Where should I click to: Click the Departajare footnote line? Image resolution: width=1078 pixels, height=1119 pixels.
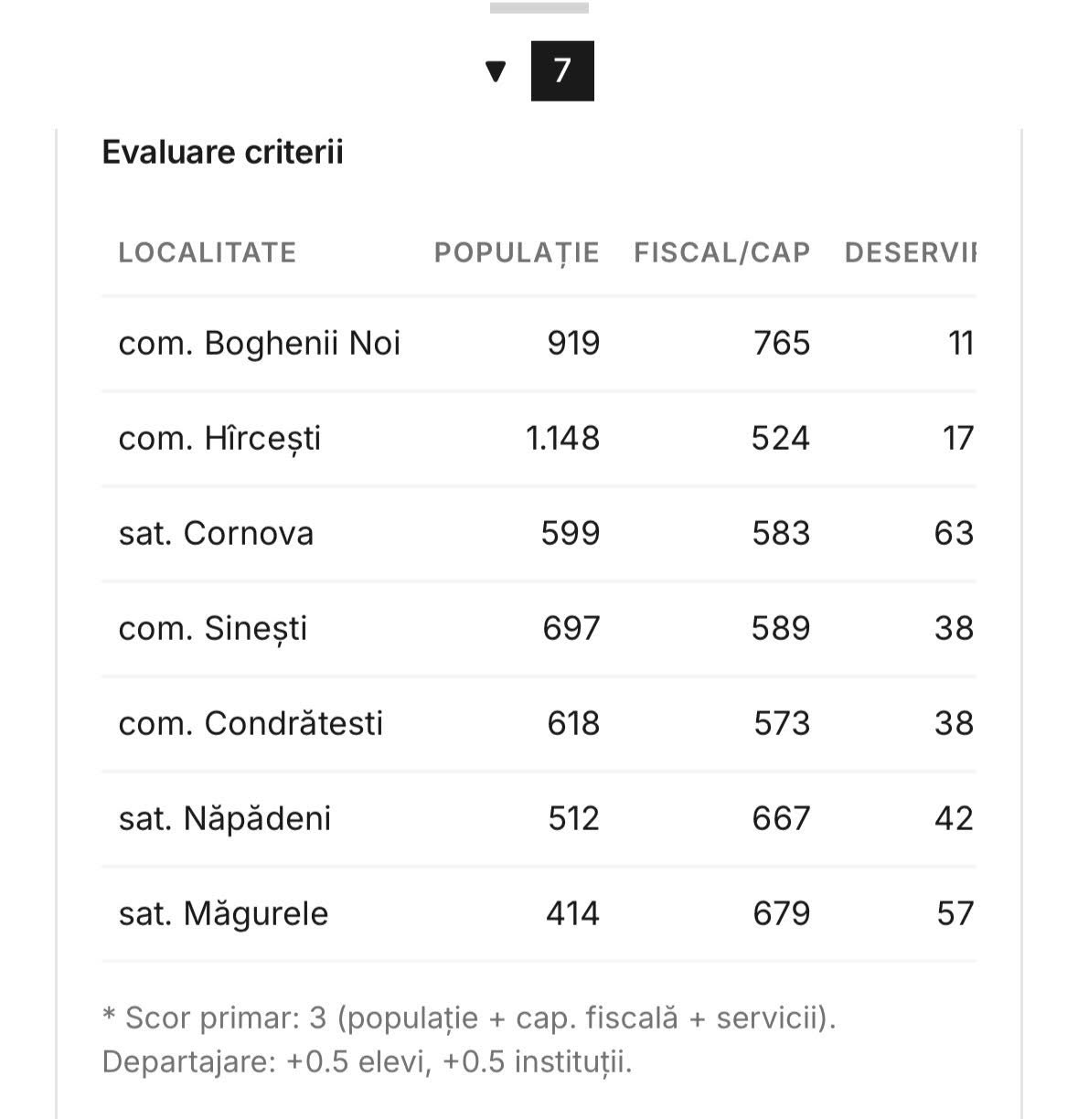(367, 1061)
